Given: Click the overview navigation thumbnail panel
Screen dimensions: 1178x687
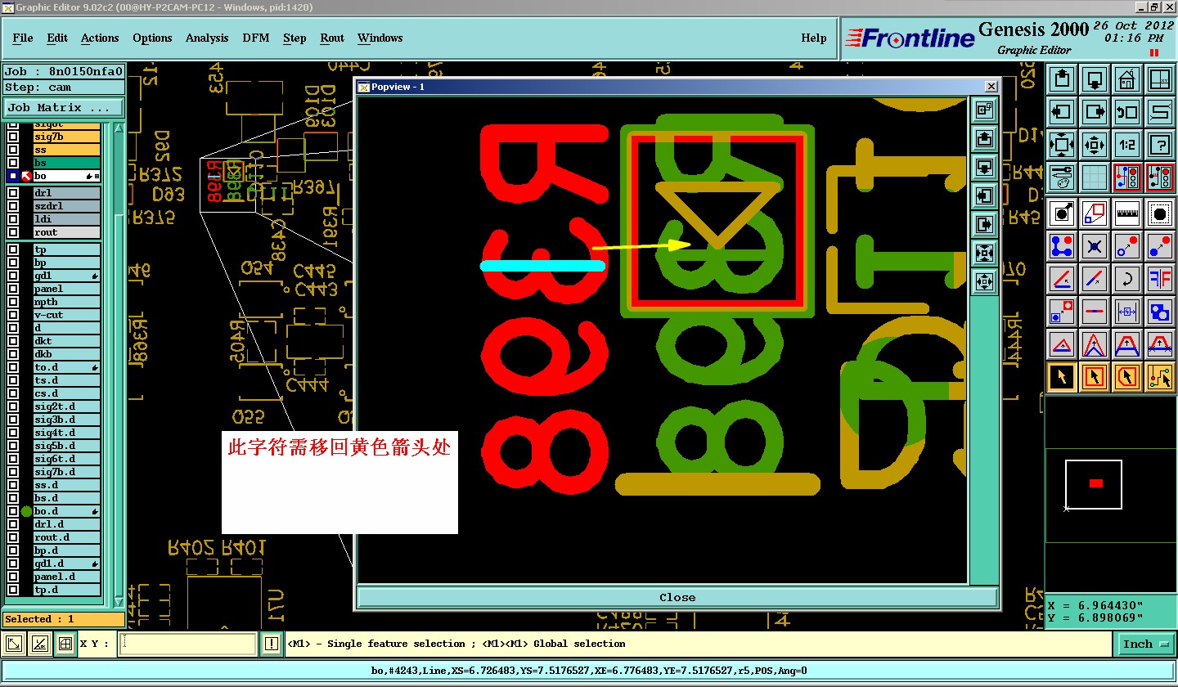Looking at the screenshot, I should pos(1111,493).
